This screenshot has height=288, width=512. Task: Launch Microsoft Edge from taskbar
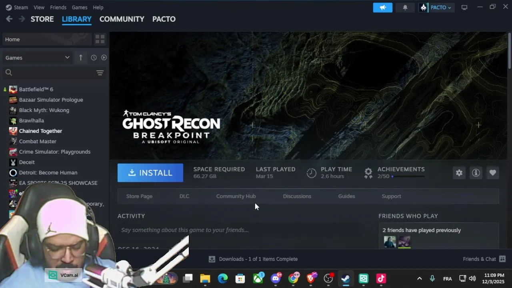222,278
